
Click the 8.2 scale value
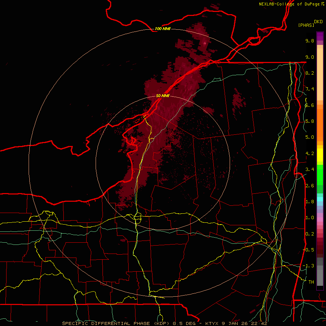(x=310, y=73)
